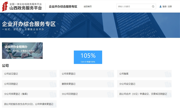Image resolution: width=180 pixels, height=109 pixels.
Task: Open 公司备案 item
Action: (x=144, y=74)
